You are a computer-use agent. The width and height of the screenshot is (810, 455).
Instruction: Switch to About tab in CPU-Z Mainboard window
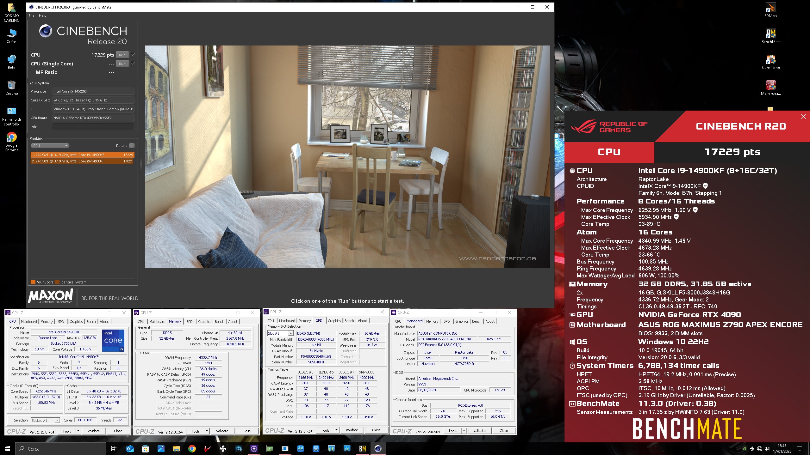coord(490,321)
